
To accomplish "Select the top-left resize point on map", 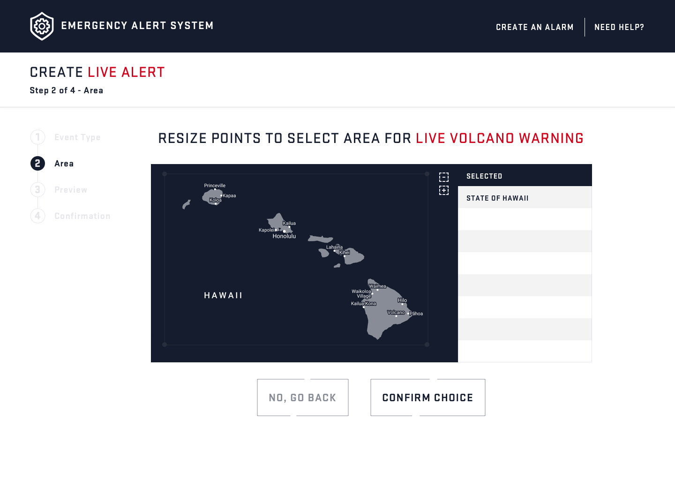I will pyautogui.click(x=165, y=174).
